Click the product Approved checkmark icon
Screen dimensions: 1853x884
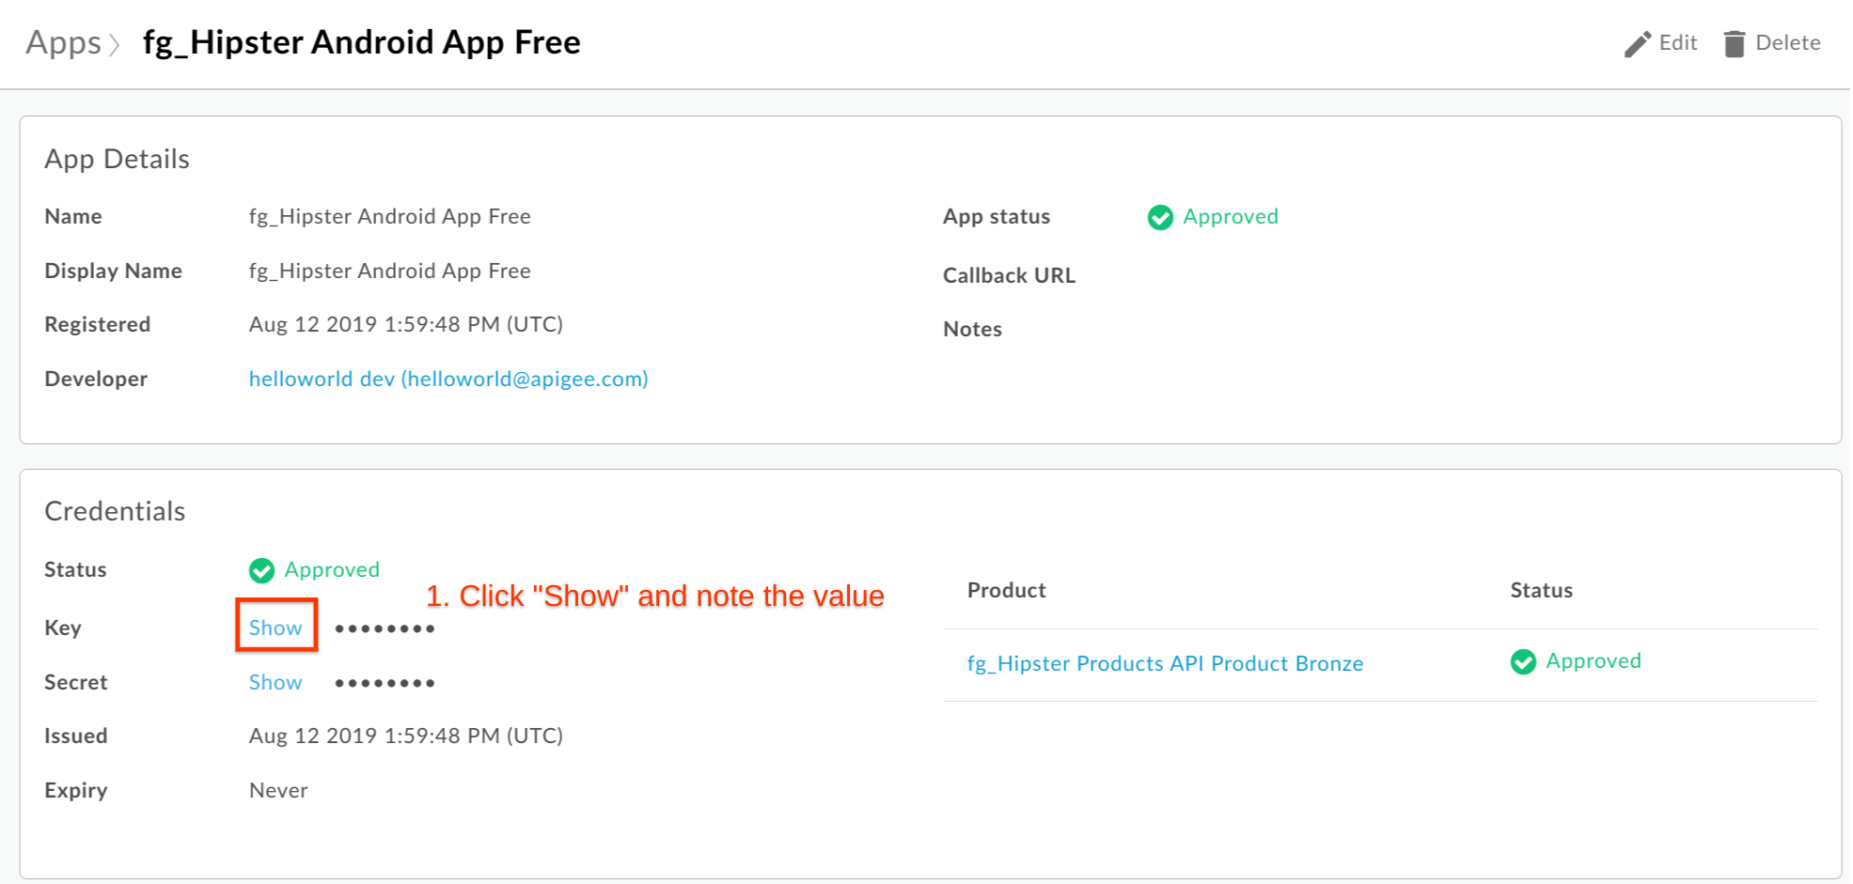(x=1523, y=661)
